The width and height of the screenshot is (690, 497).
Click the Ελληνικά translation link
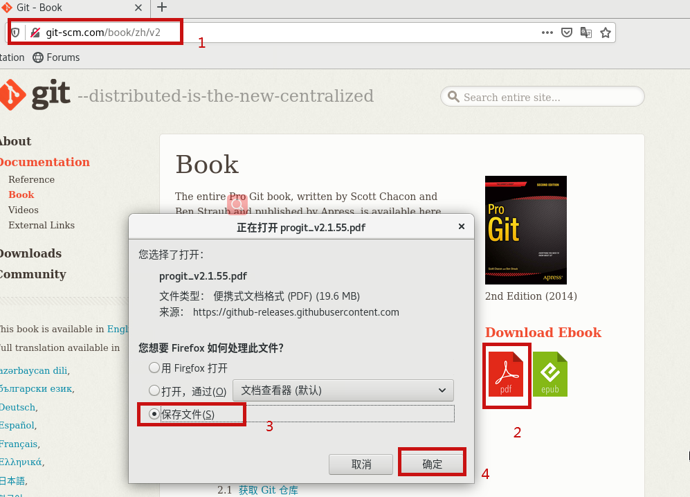click(x=21, y=462)
